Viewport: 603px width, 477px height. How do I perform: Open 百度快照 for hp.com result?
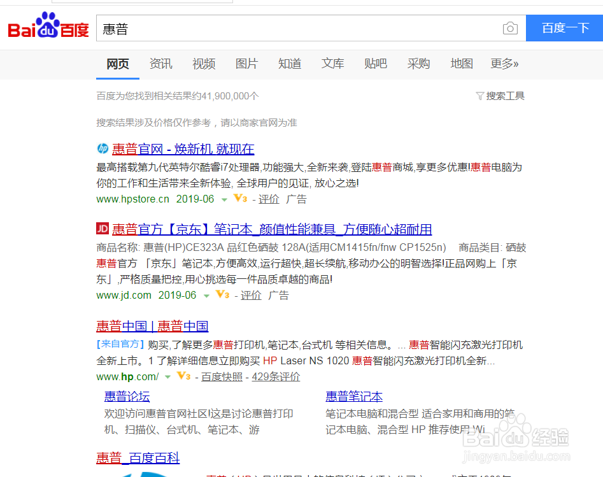[x=222, y=376]
